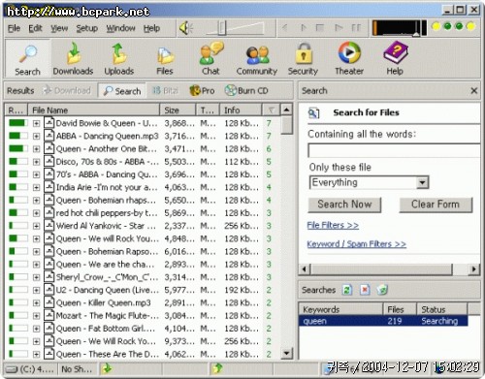This screenshot has width=485, height=379.
Task: Open the Theater section
Action: tap(349, 59)
